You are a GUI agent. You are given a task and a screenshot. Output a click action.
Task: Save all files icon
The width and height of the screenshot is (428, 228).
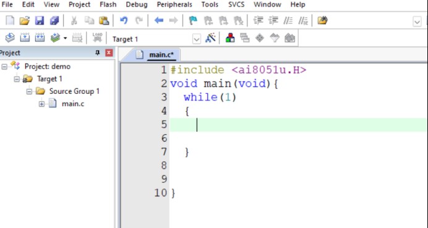click(54, 20)
